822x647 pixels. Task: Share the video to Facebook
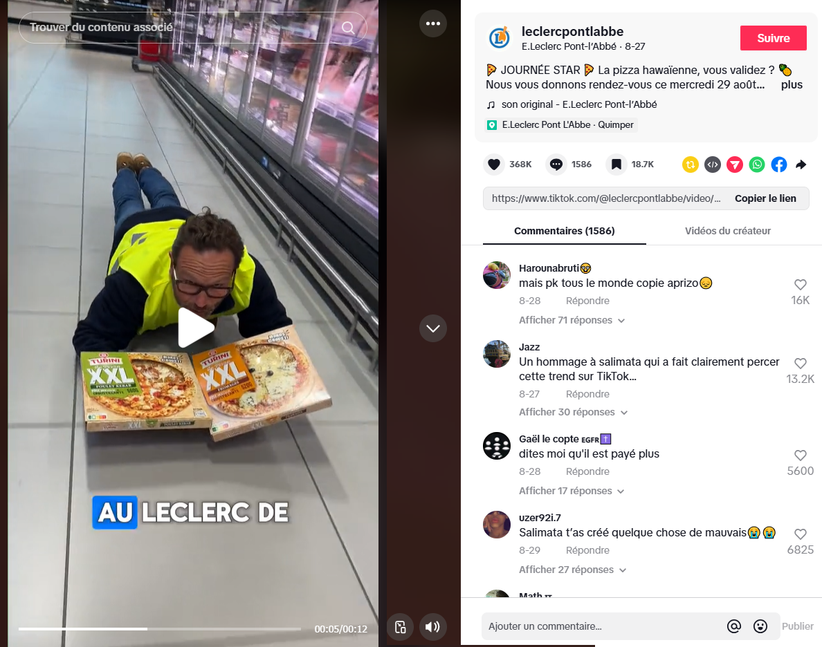click(779, 165)
